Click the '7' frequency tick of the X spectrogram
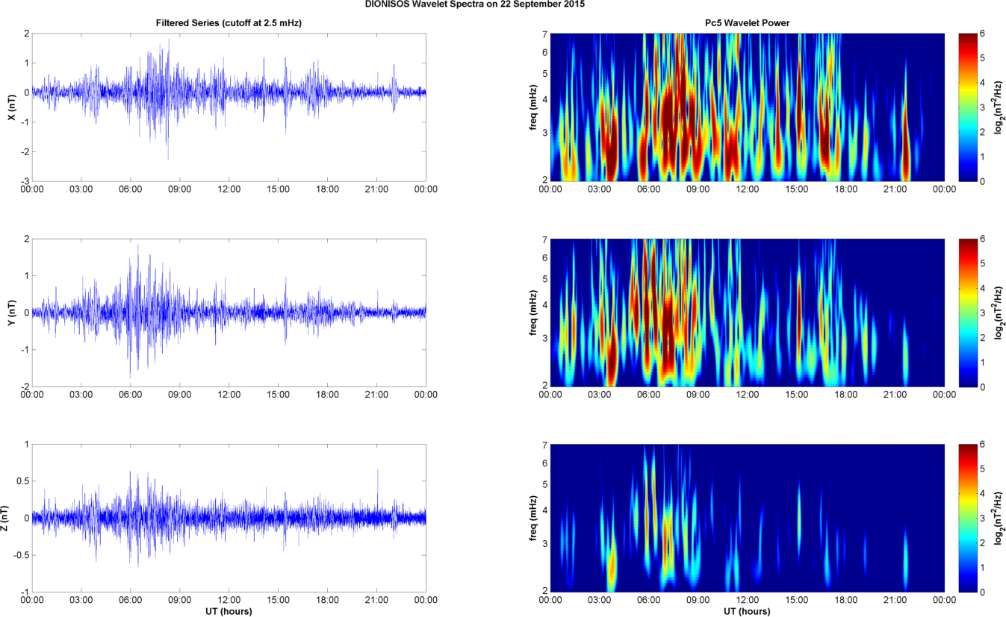This screenshot has width=1006, height=617. [x=545, y=34]
